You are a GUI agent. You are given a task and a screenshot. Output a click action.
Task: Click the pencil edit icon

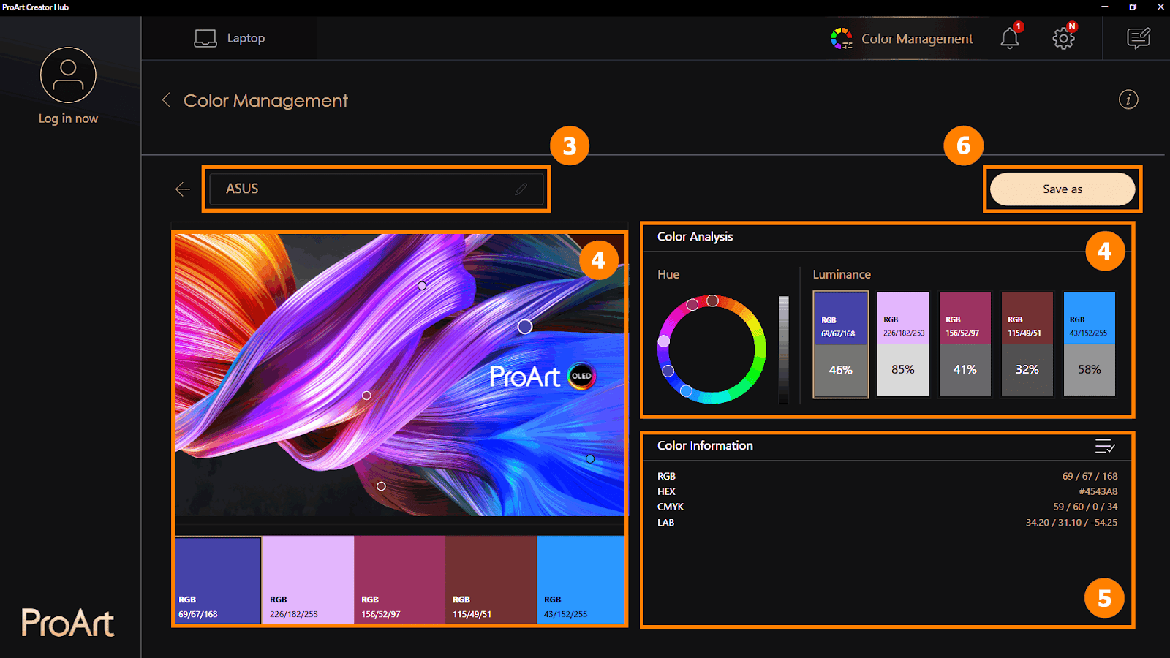tap(521, 189)
